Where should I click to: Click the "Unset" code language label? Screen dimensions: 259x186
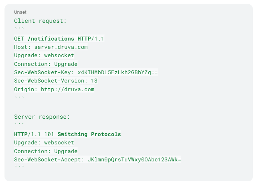[20, 12]
